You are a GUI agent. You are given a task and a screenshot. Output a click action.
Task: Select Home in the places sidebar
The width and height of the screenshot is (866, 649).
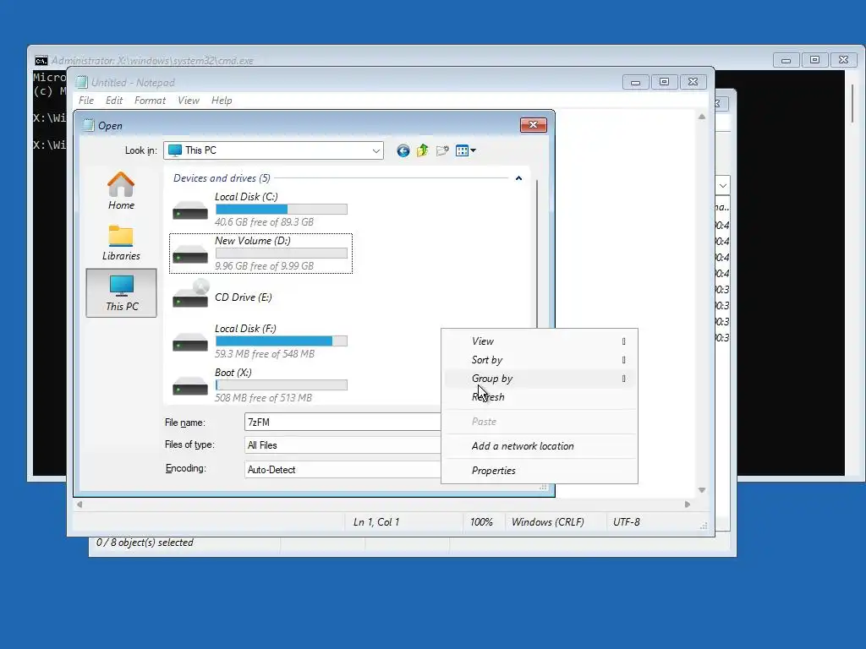coord(121,191)
